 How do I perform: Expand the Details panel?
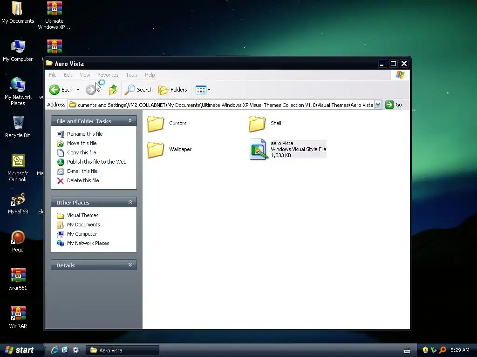tap(130, 265)
